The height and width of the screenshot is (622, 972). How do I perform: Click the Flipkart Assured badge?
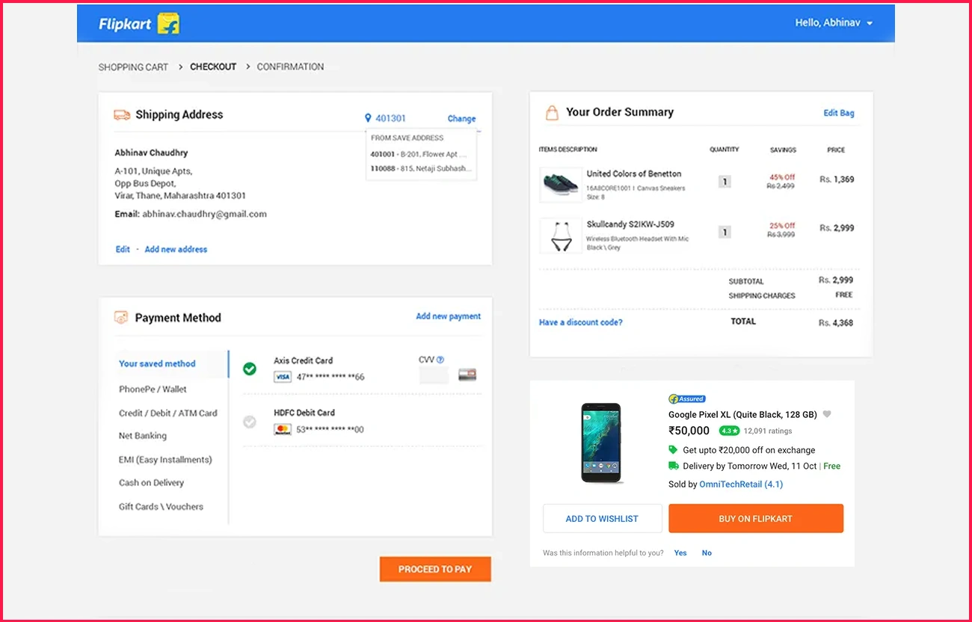coord(687,399)
